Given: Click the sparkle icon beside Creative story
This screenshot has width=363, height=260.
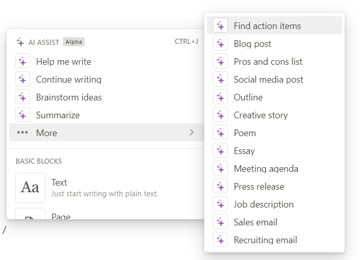Looking at the screenshot, I should [x=220, y=115].
